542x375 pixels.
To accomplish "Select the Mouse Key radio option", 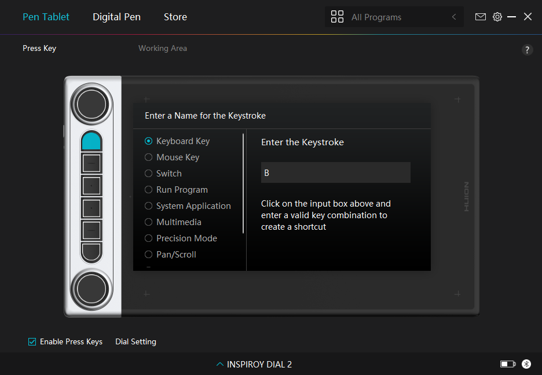I will pos(172,157).
